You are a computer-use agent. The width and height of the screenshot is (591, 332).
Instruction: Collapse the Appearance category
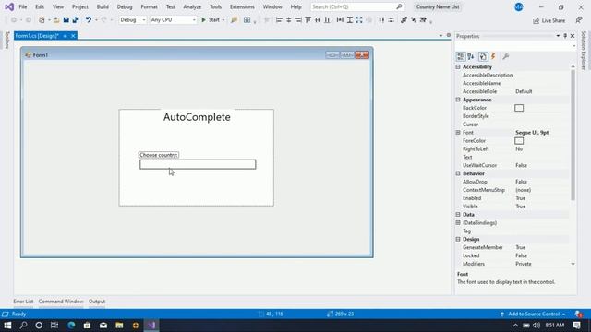(x=458, y=100)
